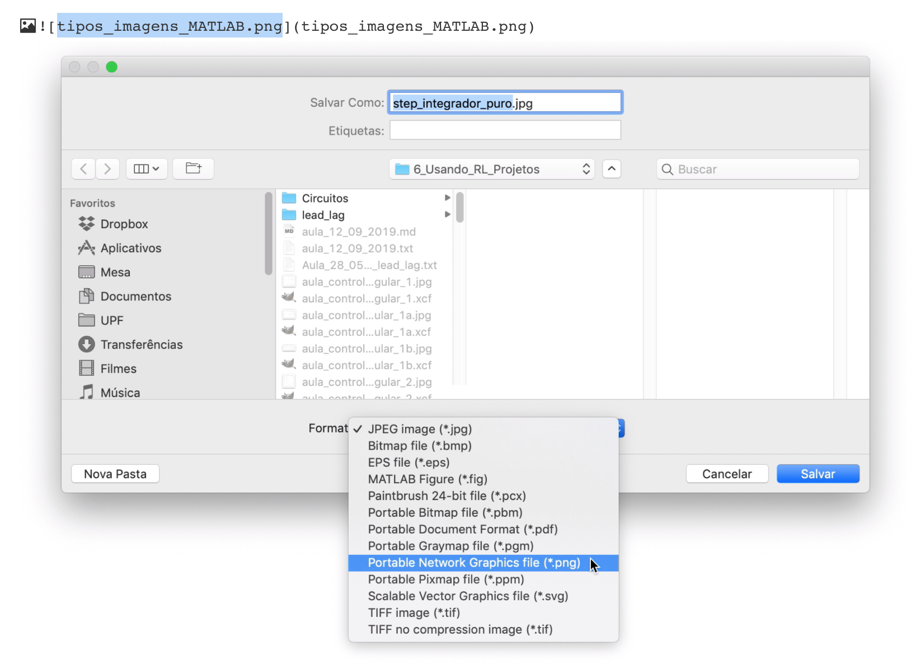This screenshot has height=669, width=920.
Task: Choose MATLAB Figure (*.fig) format
Action: (484, 479)
